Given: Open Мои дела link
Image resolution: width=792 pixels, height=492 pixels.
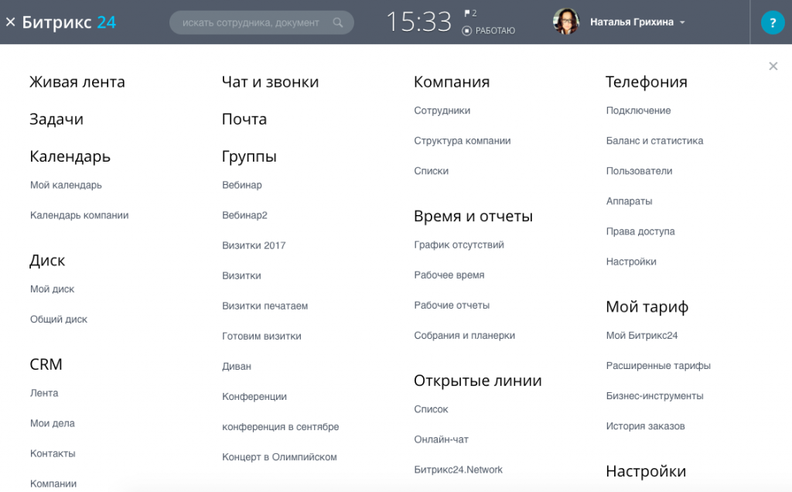Looking at the screenshot, I should [53, 423].
